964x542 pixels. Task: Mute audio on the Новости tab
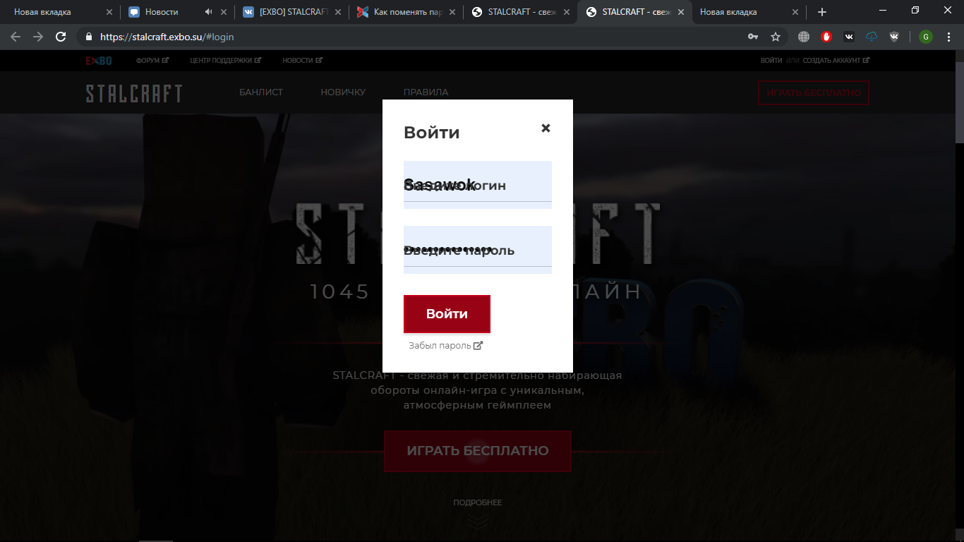[x=208, y=12]
